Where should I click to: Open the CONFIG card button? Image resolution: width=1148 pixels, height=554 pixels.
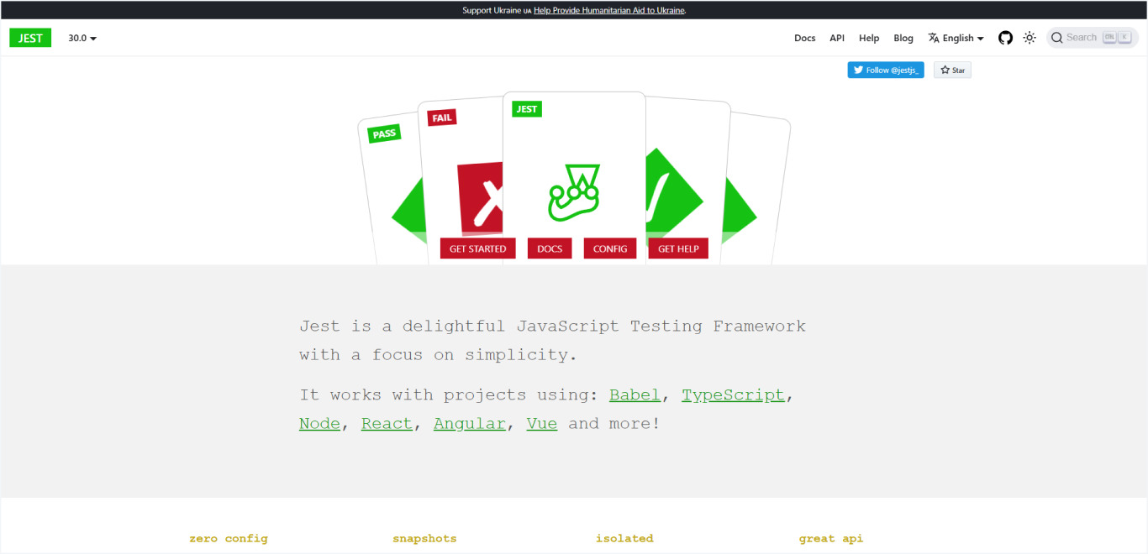pyautogui.click(x=610, y=248)
